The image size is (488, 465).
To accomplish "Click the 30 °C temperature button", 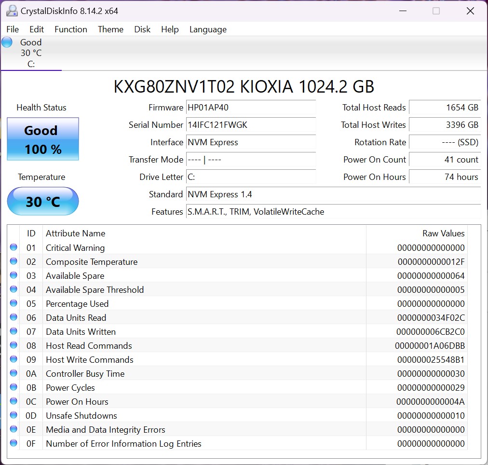I will pyautogui.click(x=43, y=201).
